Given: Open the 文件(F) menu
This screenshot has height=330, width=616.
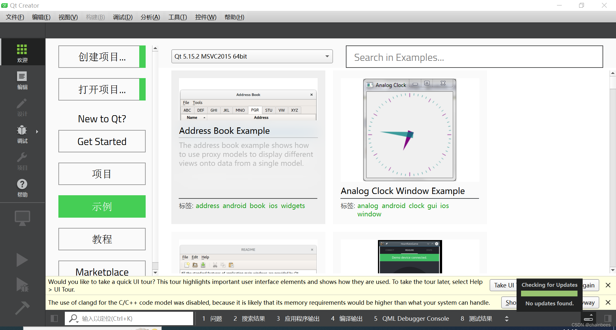Looking at the screenshot, I should coord(15,17).
